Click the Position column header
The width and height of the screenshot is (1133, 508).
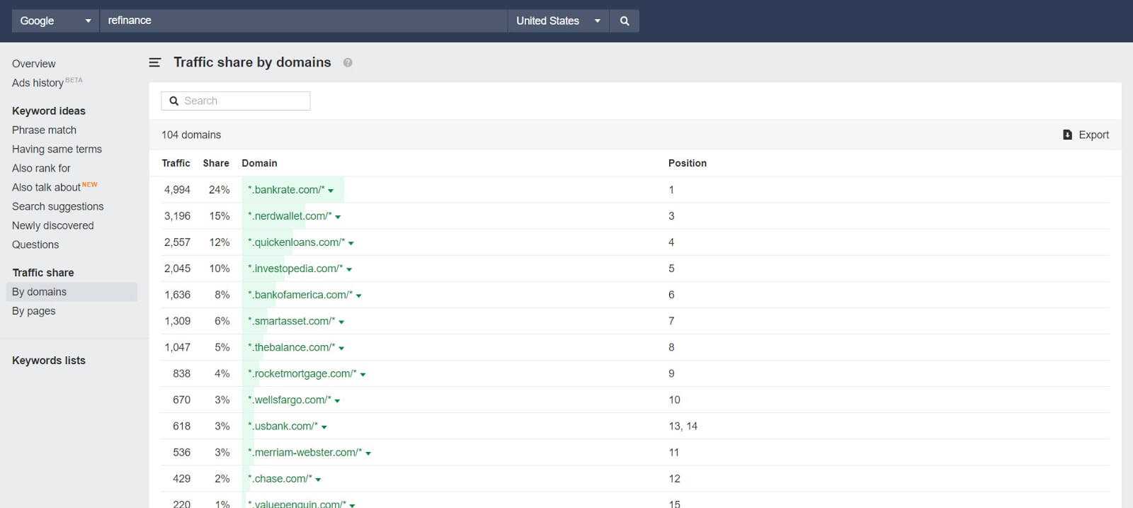click(x=688, y=163)
